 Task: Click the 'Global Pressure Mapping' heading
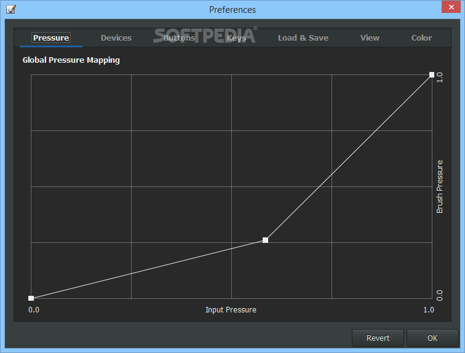click(71, 60)
